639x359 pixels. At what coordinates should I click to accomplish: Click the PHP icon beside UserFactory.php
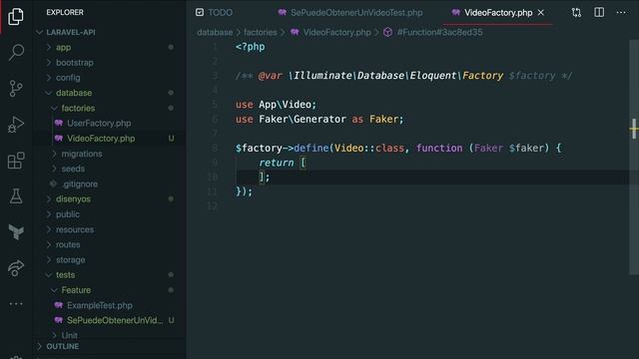pos(59,123)
